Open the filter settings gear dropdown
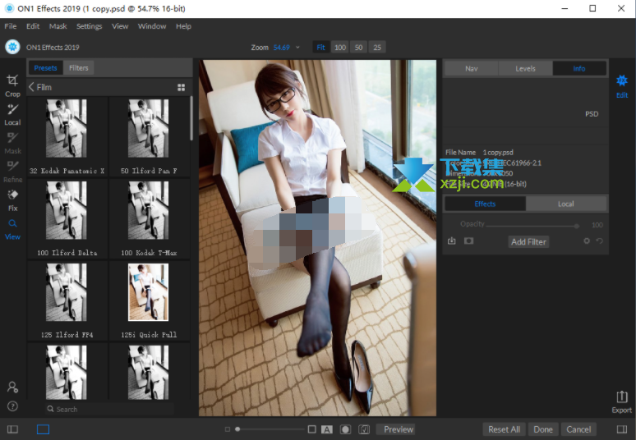The image size is (636, 440). [587, 241]
